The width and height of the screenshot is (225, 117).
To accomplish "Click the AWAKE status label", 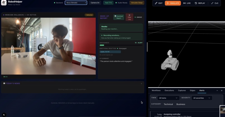I will [138, 17].
